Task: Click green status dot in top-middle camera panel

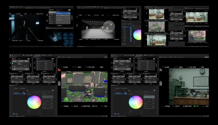Action: pos(124,13)
